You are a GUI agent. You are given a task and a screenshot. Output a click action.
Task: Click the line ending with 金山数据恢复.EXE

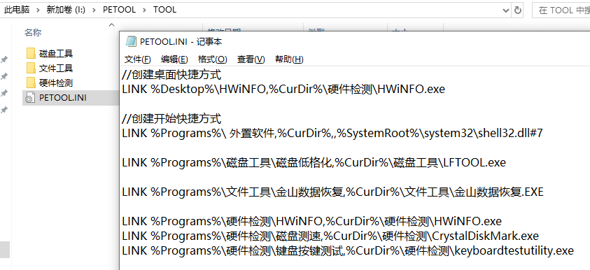[x=332, y=192]
